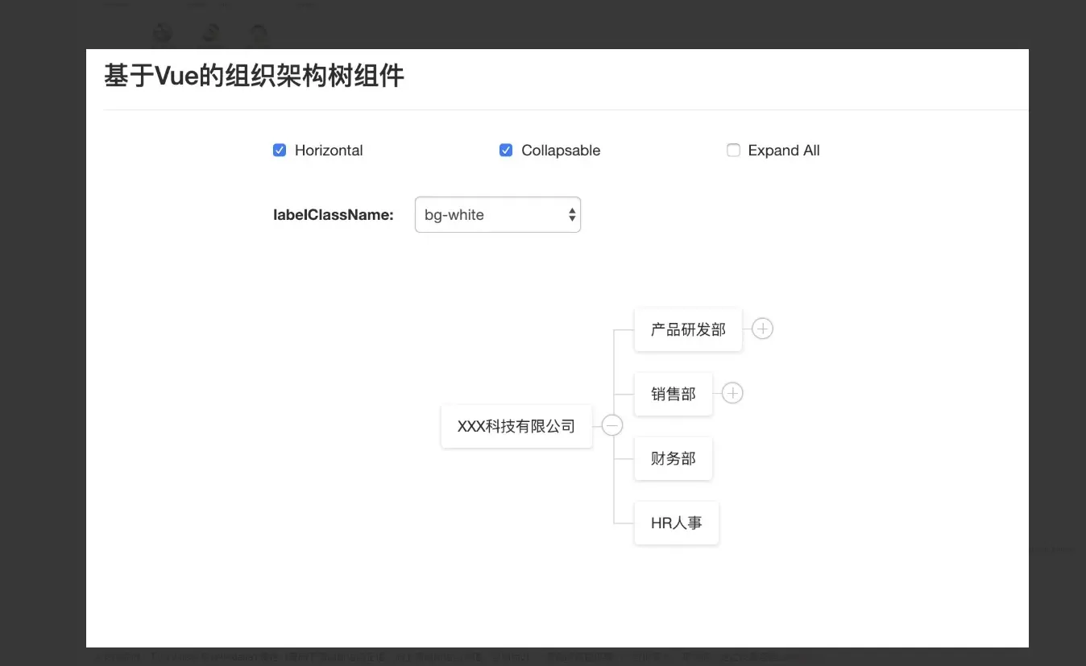1086x666 pixels.
Task: Click the 基于Vue的组织架构树组件 heading
Action: pos(254,77)
